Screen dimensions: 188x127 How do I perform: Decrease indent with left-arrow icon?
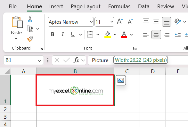point(178,35)
